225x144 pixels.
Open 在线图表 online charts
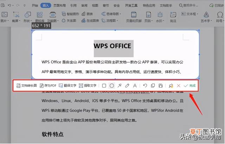pyautogui.click(x=90, y=21)
